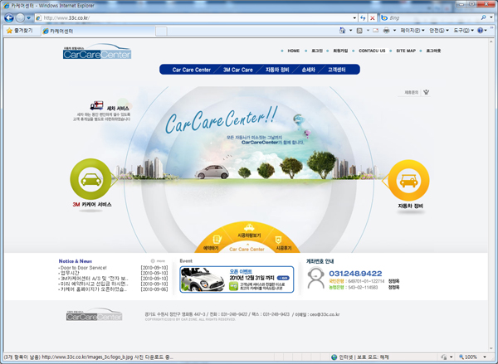Open 손세차 in the blue menu
The width and height of the screenshot is (498, 364).
(309, 70)
